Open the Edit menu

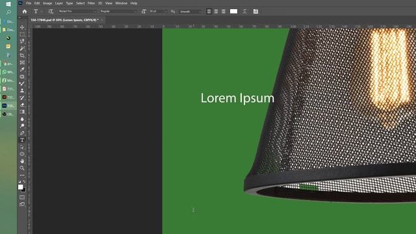click(37, 3)
